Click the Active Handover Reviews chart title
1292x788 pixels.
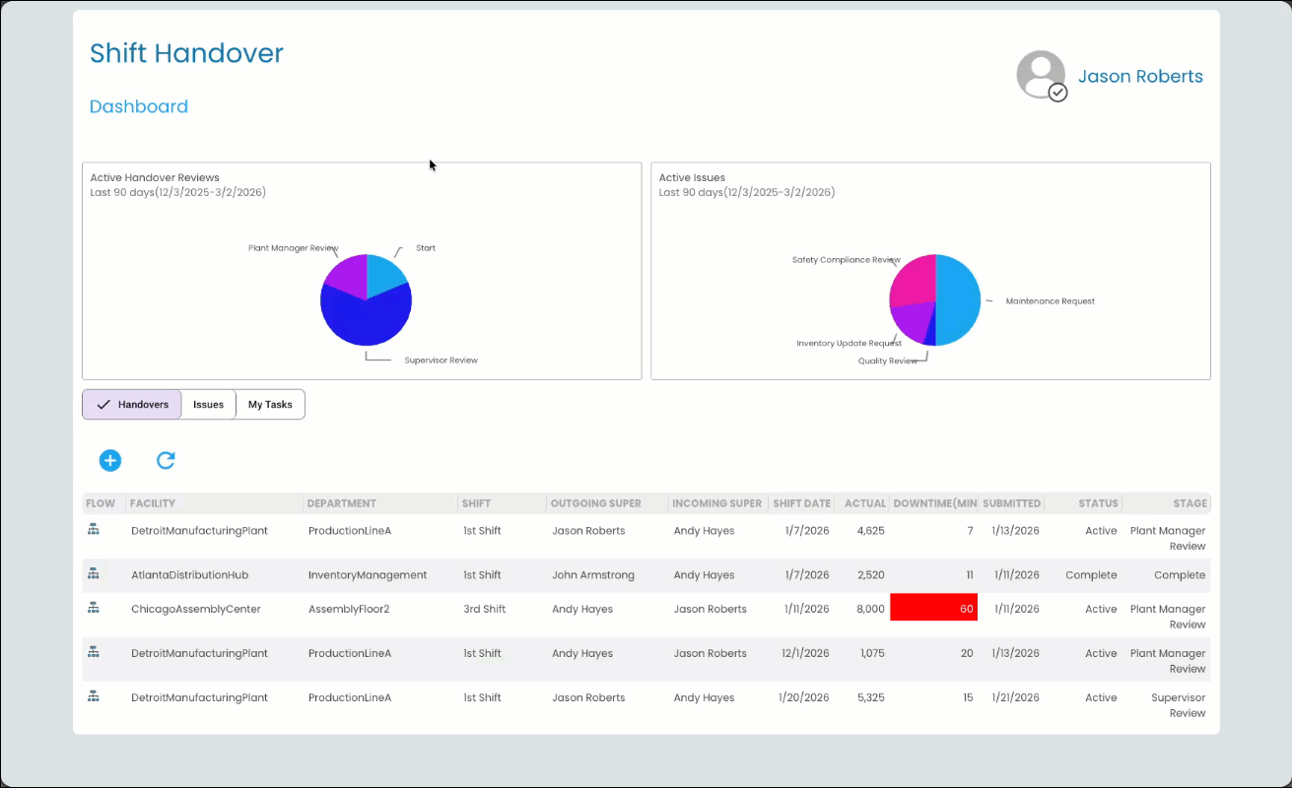(x=155, y=178)
